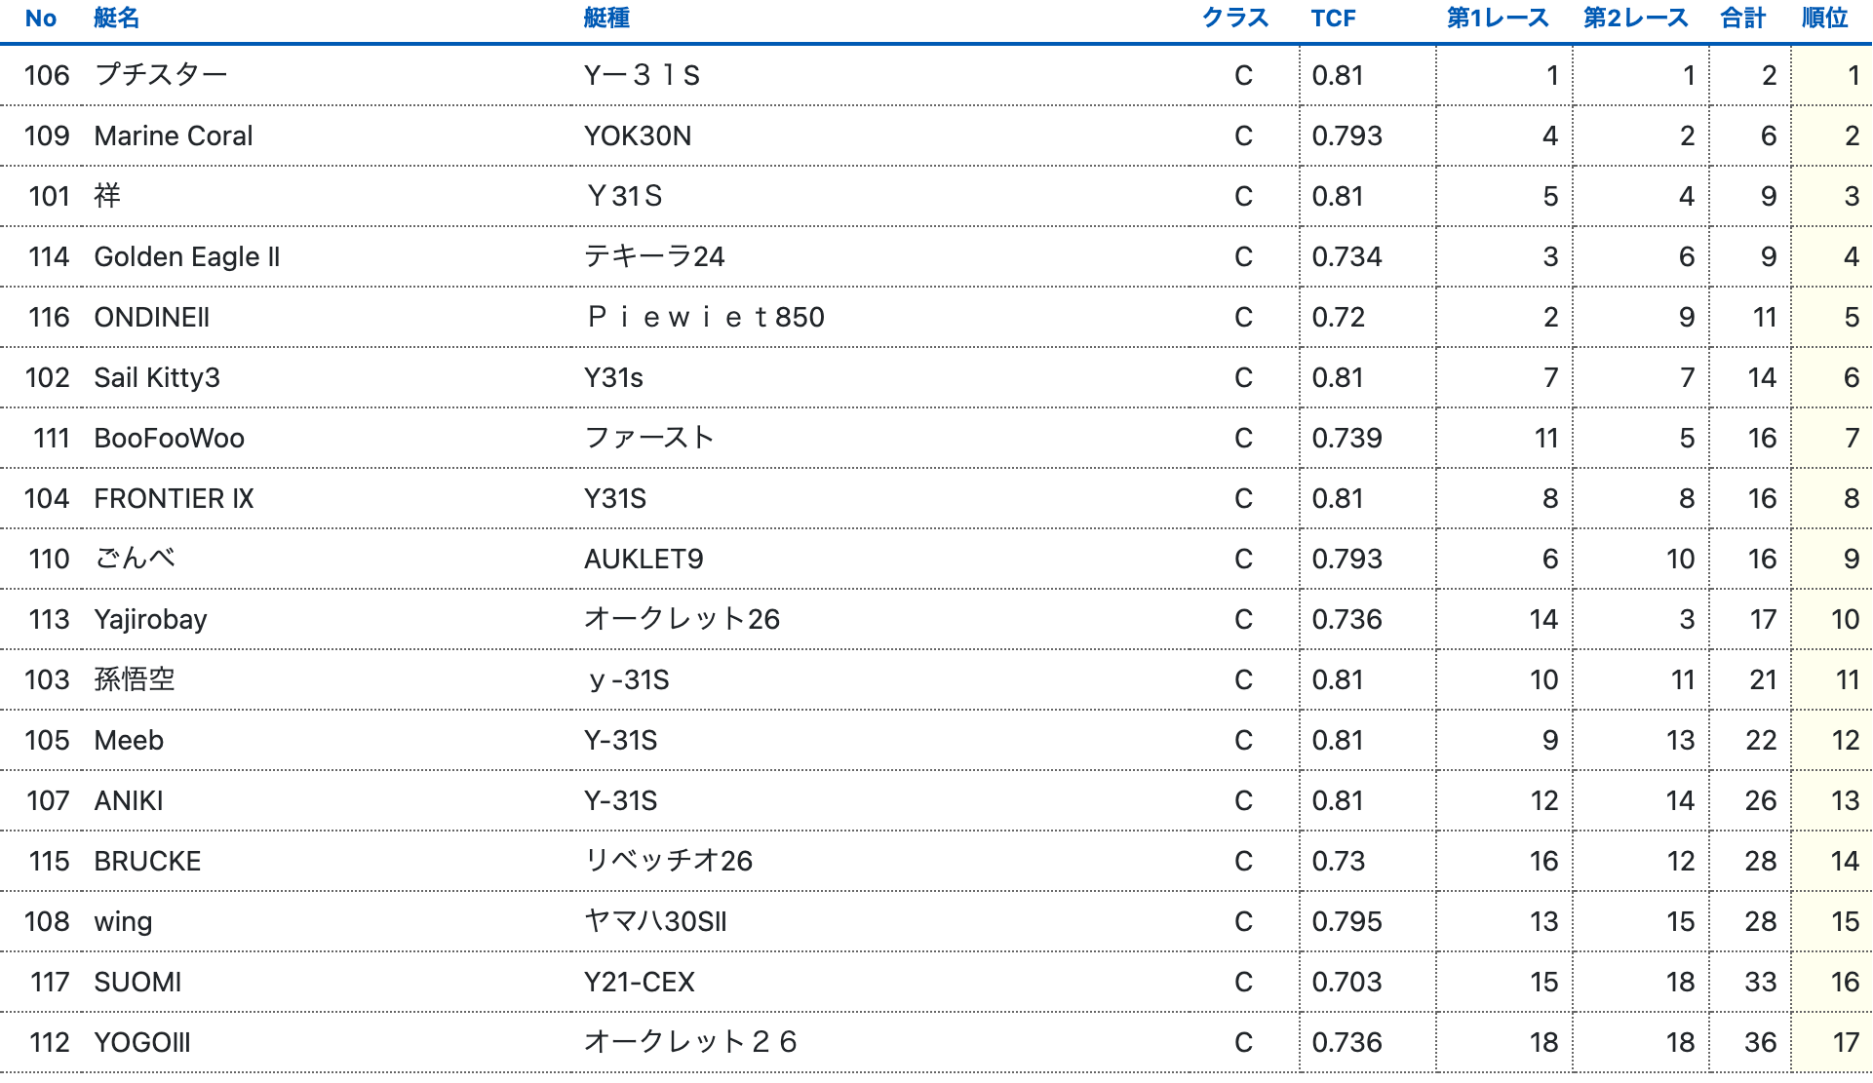1873x1083 pixels.
Task: Select the Yajirobay boat name cell
Action: point(151,619)
